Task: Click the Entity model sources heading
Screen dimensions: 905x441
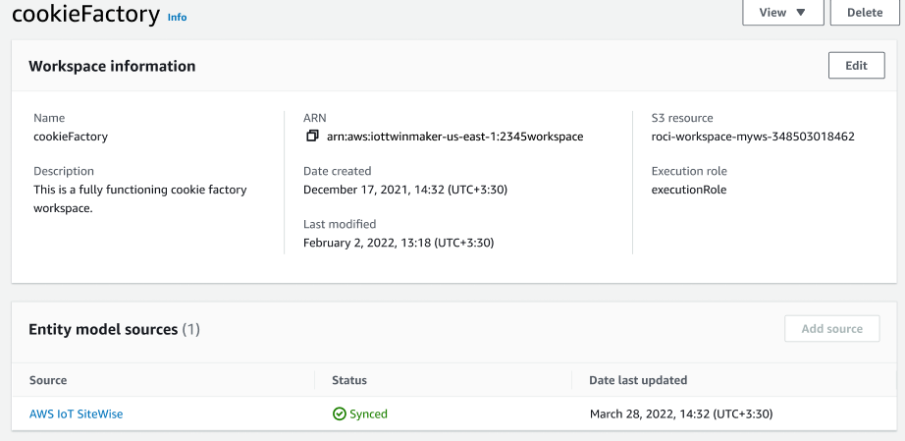Action: click(103, 330)
